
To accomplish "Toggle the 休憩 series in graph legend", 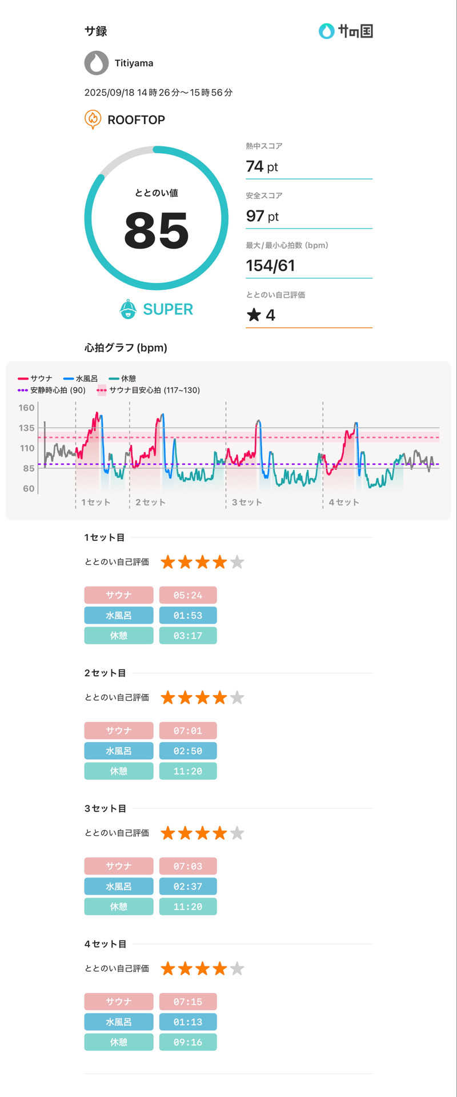I will click(x=122, y=378).
